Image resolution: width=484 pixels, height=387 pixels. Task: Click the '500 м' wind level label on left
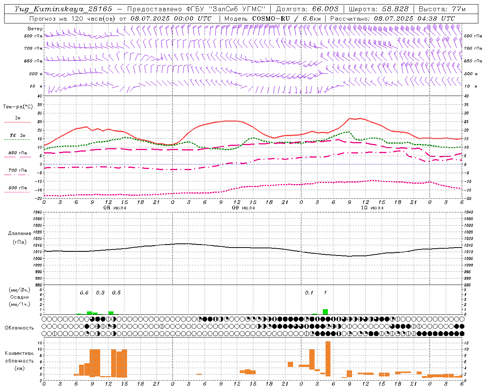click(36, 74)
